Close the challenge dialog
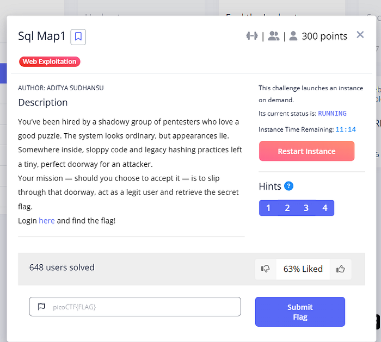 tap(360, 35)
